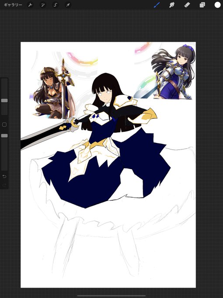Open the Adjustments magic wand menu

pyautogui.click(x=43, y=5)
